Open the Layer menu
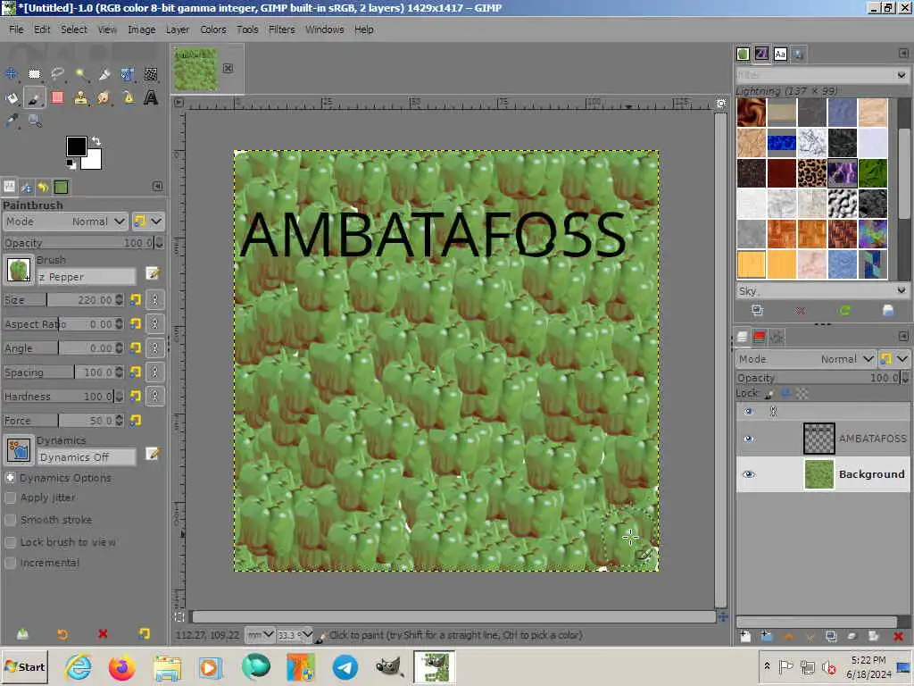The image size is (914, 686). (x=178, y=29)
